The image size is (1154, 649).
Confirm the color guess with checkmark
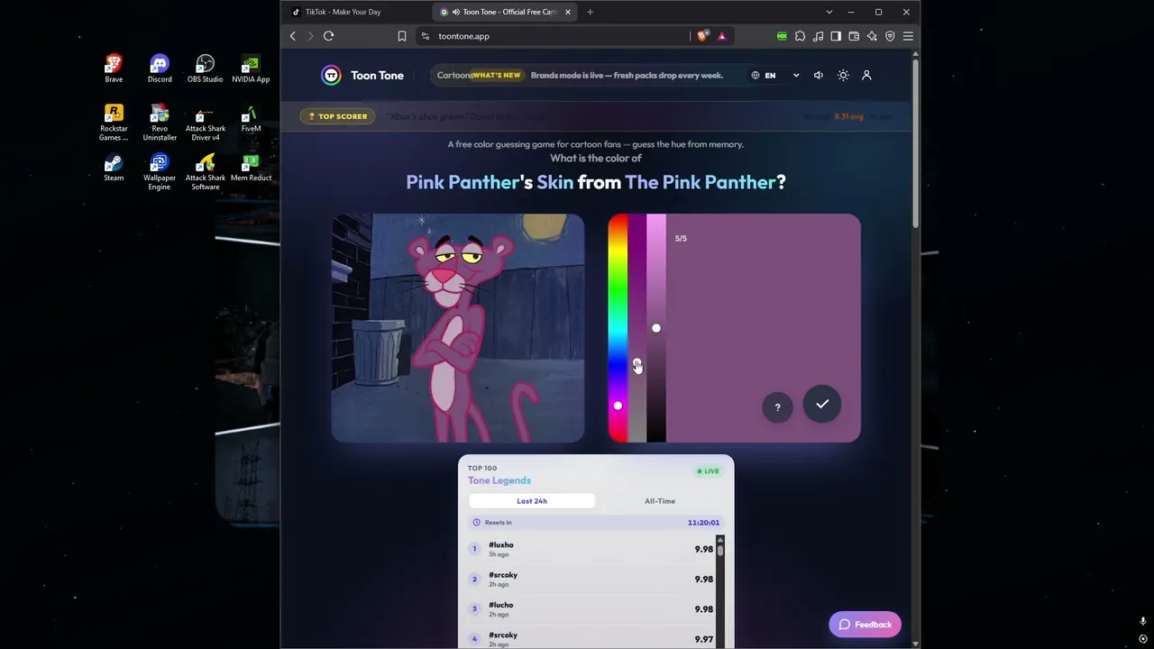click(822, 405)
